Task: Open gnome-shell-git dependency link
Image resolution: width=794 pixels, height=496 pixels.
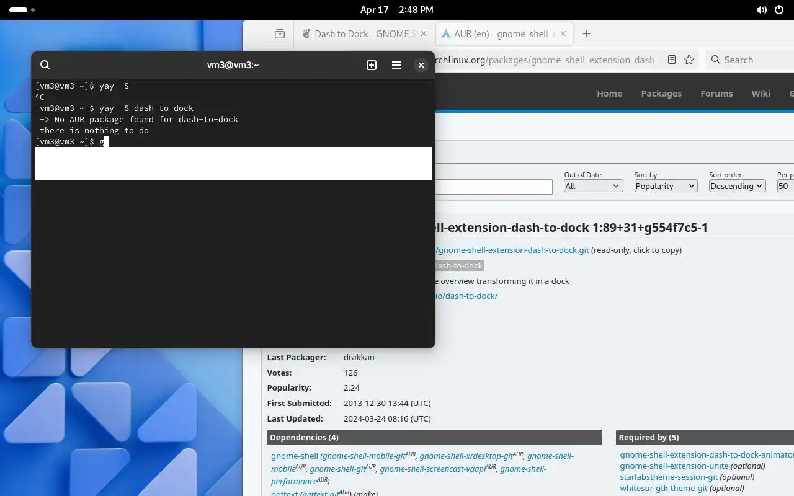Action: click(338, 469)
